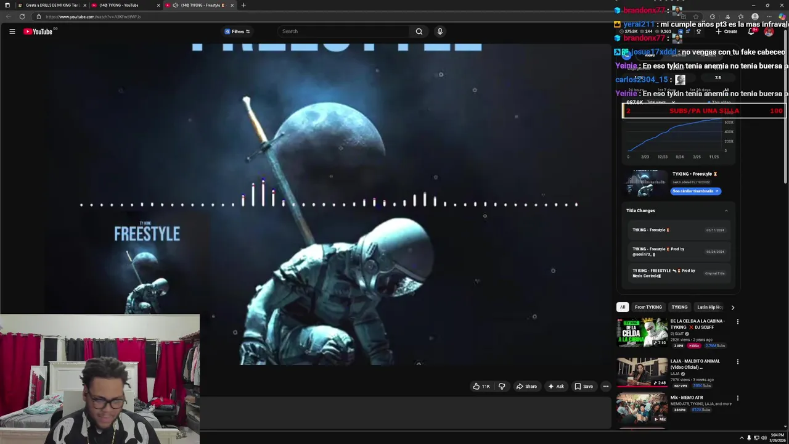The width and height of the screenshot is (789, 444).
Task: Open the browser profile icon
Action: (x=755, y=17)
